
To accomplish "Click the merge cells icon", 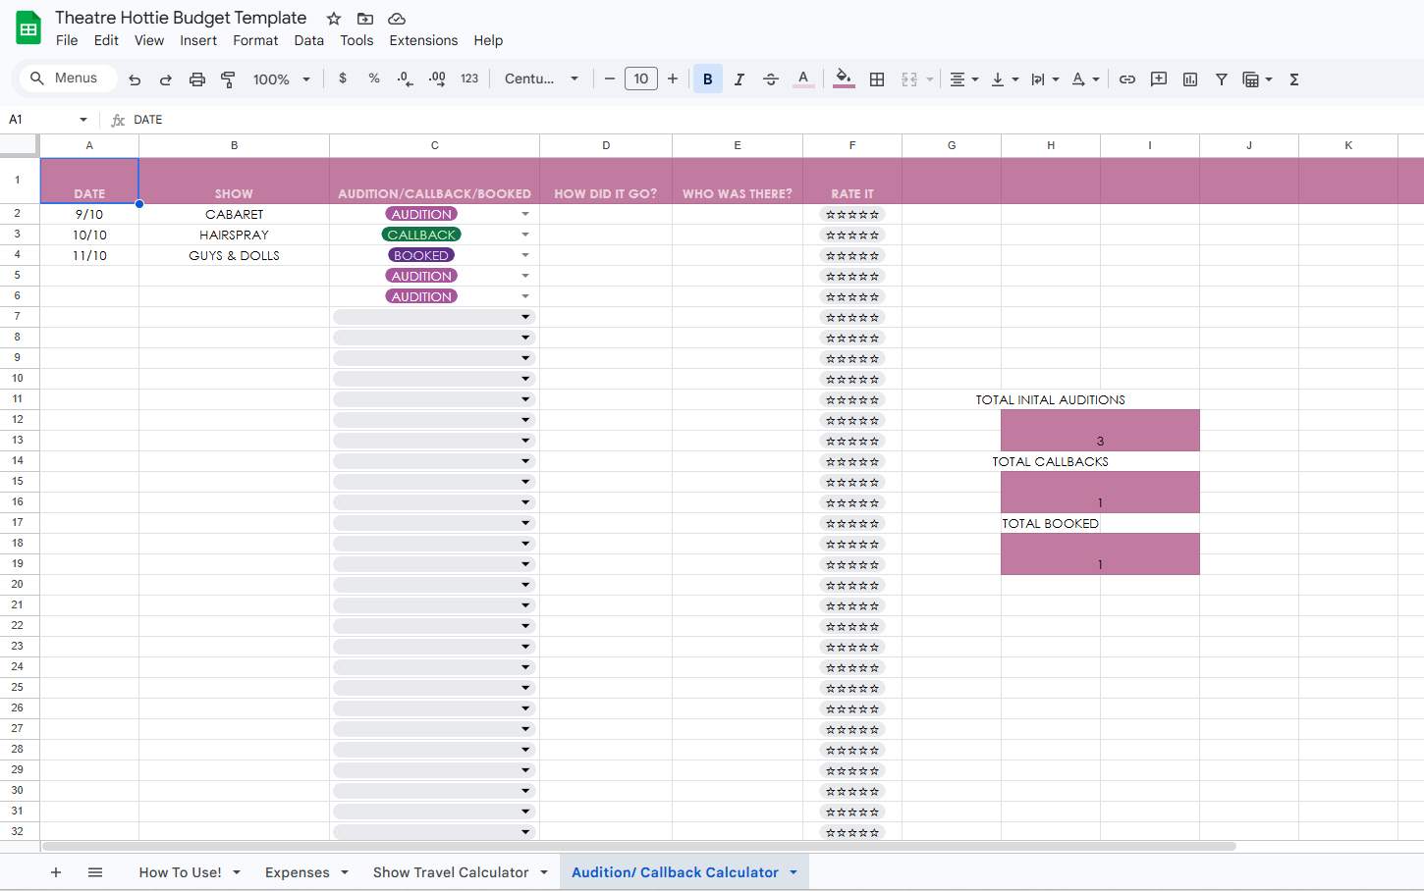I will click(x=909, y=79).
